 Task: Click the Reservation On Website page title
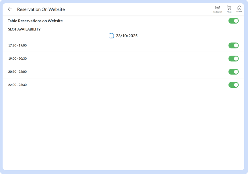click(x=41, y=9)
